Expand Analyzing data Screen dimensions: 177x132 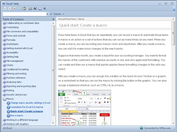pyautogui.click(x=12, y=82)
